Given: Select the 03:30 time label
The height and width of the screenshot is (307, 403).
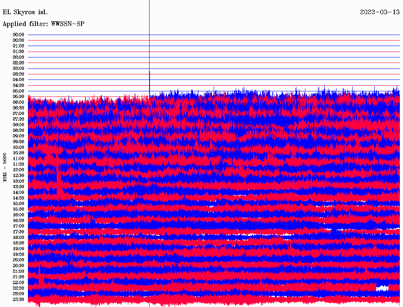Looking at the screenshot, I should (18, 74).
